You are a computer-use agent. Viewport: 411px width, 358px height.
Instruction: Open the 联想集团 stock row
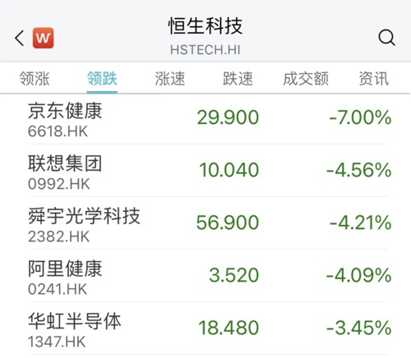(x=210, y=171)
